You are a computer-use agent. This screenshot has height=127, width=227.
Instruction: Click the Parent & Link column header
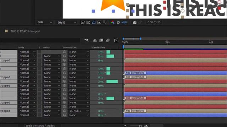70,47
